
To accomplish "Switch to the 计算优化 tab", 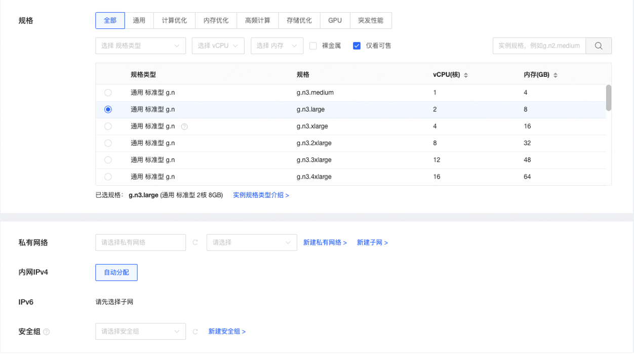I will (x=174, y=20).
